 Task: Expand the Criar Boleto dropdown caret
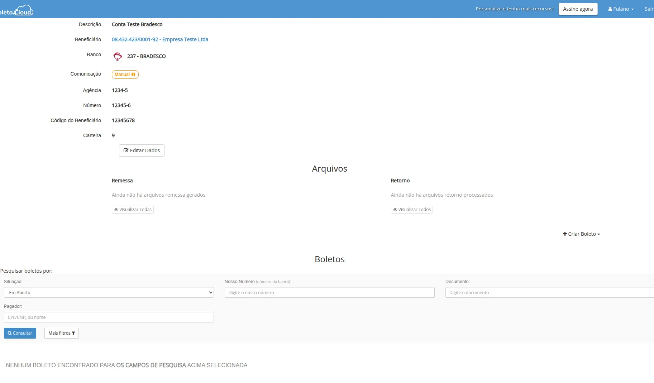point(599,234)
